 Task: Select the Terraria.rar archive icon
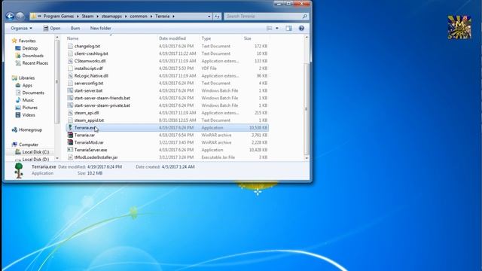coord(70,135)
